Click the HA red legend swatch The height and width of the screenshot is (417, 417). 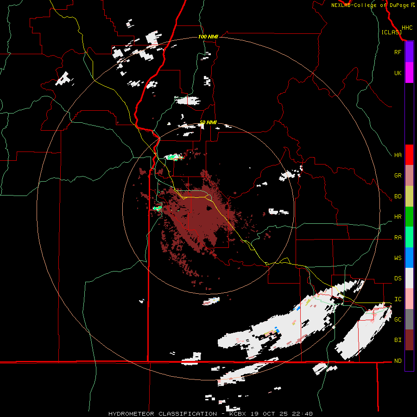(x=409, y=155)
